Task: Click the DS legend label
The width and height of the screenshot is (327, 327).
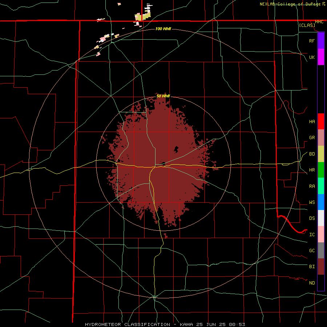Action: (x=312, y=218)
